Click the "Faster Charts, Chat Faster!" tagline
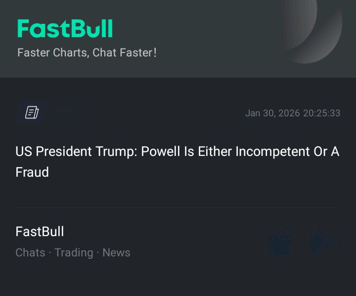The height and width of the screenshot is (296, 356). coord(87,52)
